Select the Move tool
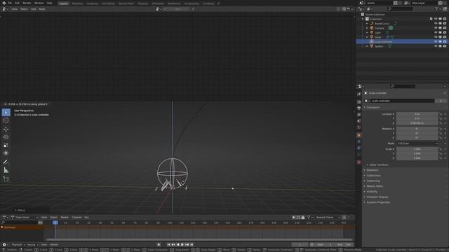449x252 pixels. pos(6,129)
